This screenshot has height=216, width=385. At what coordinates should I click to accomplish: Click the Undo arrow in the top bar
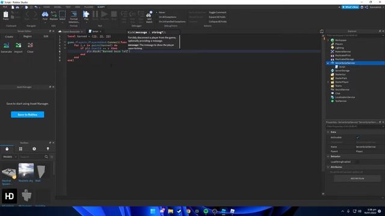pos(36,7)
